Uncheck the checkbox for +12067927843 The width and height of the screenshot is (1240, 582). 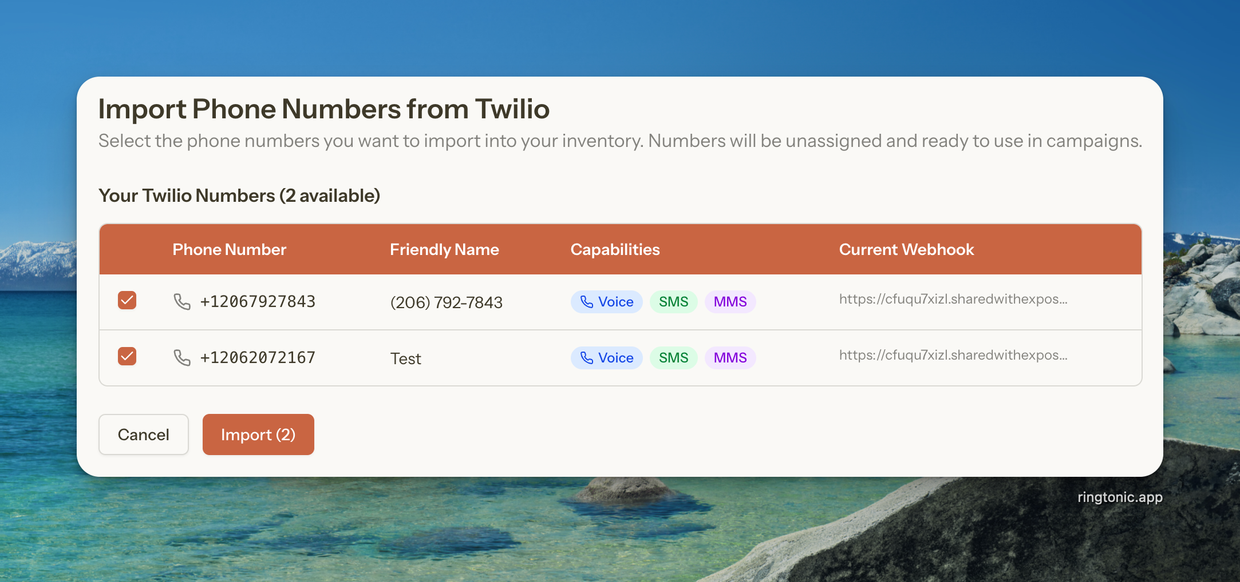(x=127, y=300)
